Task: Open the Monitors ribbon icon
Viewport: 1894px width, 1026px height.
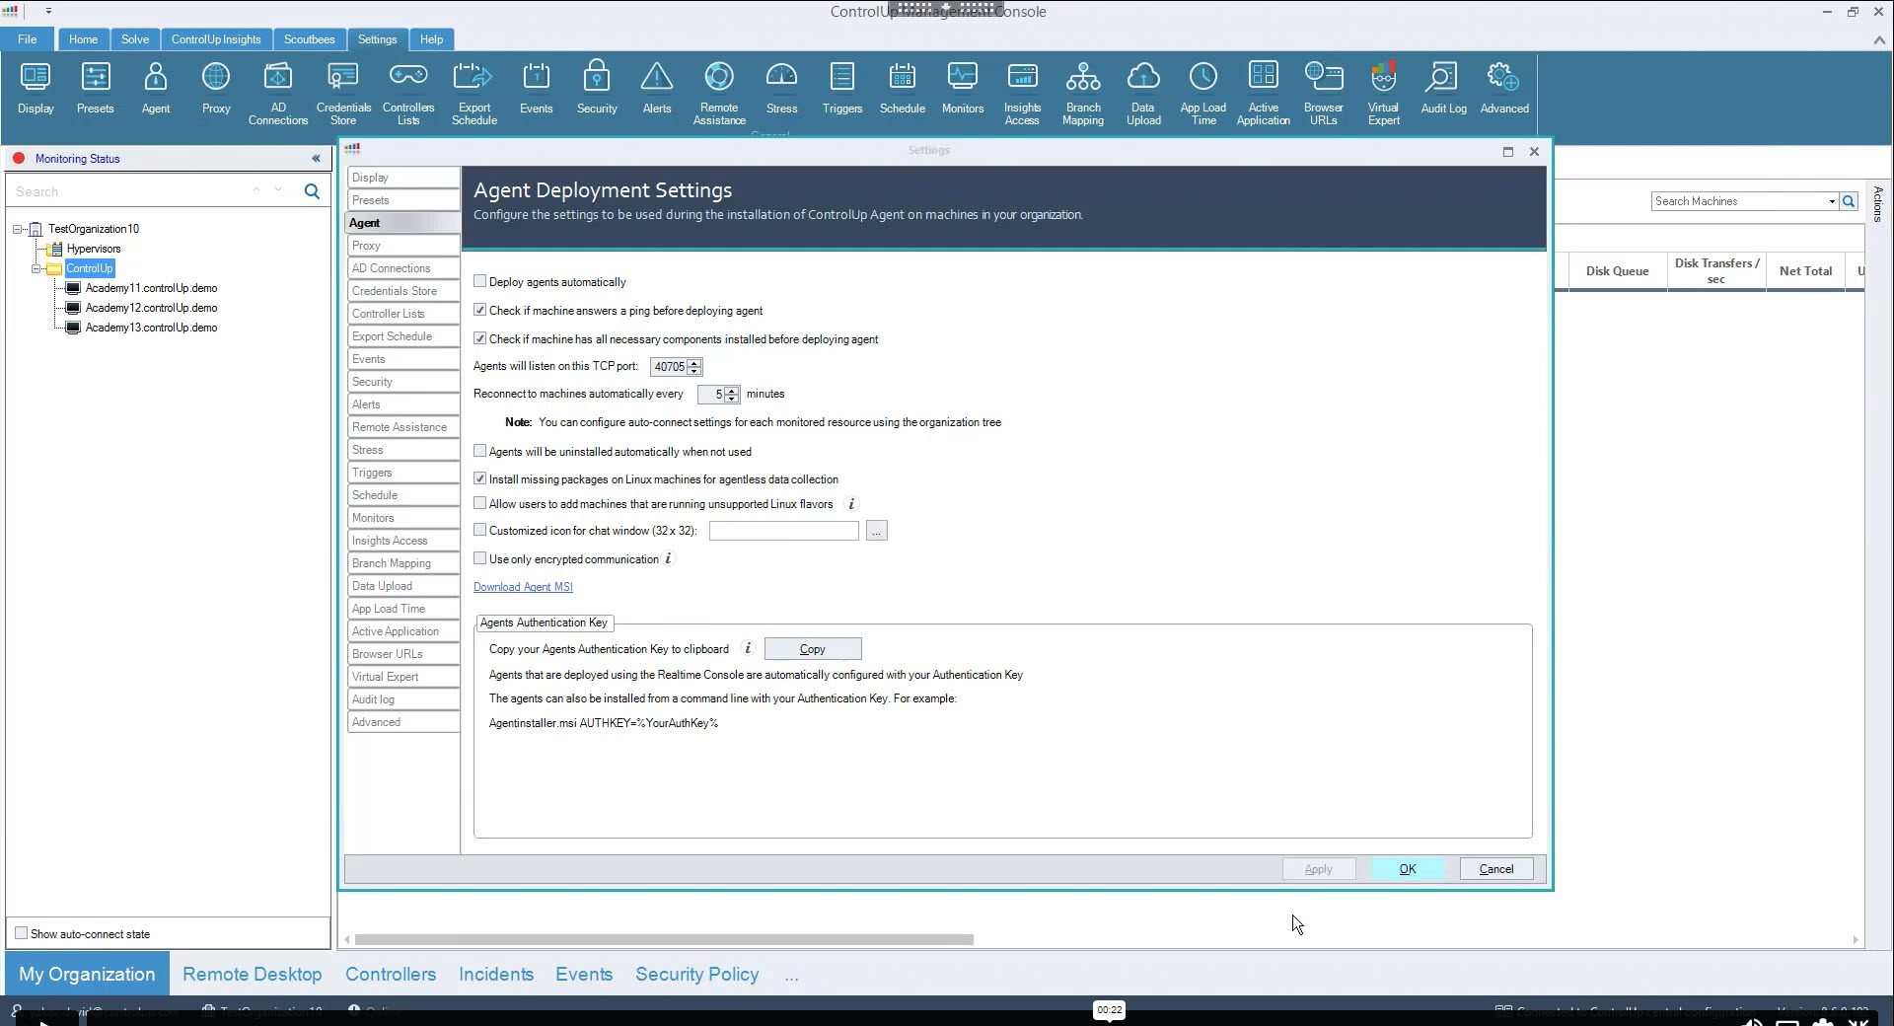Action: point(963,89)
